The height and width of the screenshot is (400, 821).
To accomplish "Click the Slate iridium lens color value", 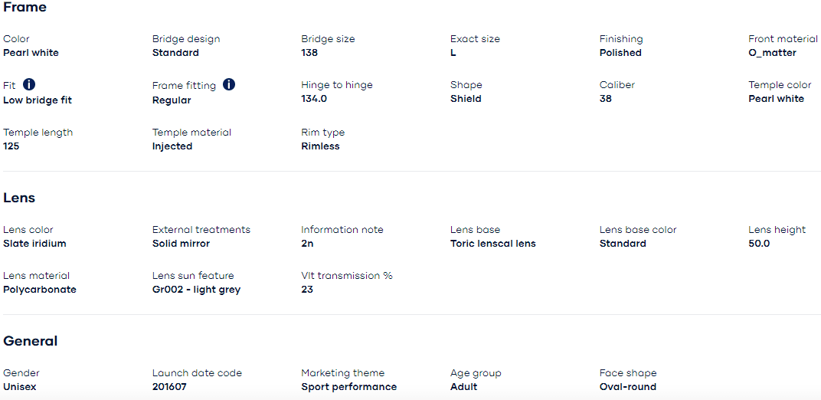I will tap(34, 244).
